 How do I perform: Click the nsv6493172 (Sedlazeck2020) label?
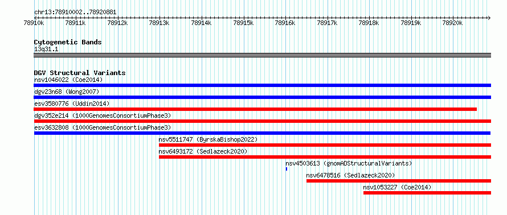click(203, 151)
